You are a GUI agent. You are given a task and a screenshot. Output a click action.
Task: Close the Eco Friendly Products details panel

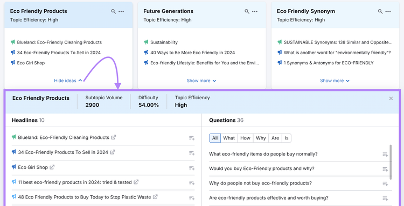click(x=391, y=99)
